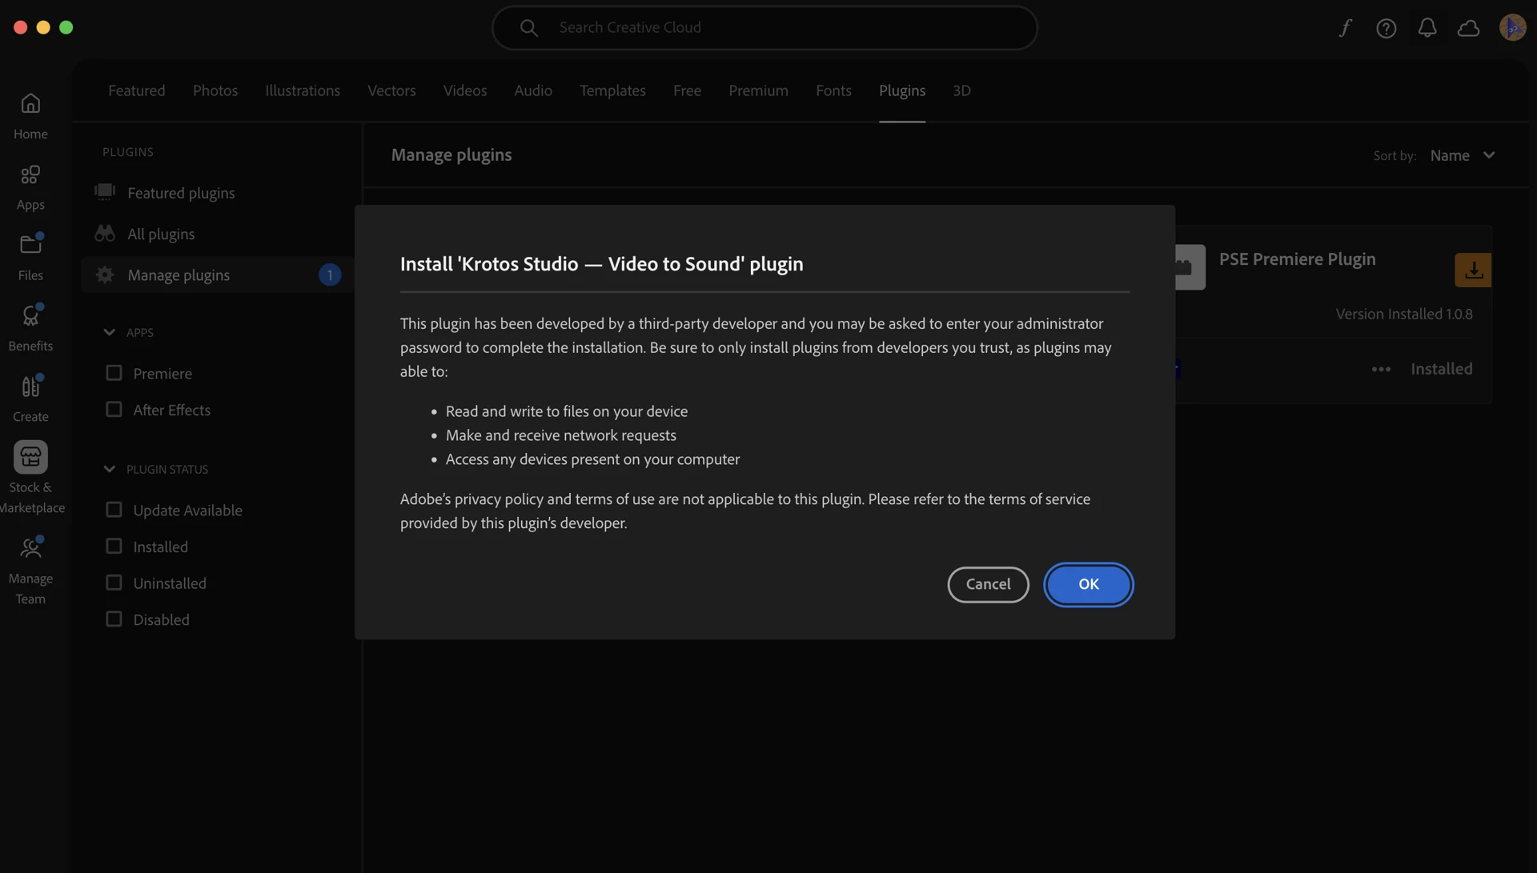
Task: Click the PSE Premiere Plugin title
Action: click(x=1297, y=259)
